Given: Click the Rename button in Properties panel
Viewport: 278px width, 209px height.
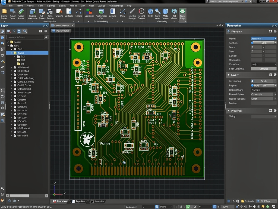Looking at the screenshot, I should tap(264, 69).
